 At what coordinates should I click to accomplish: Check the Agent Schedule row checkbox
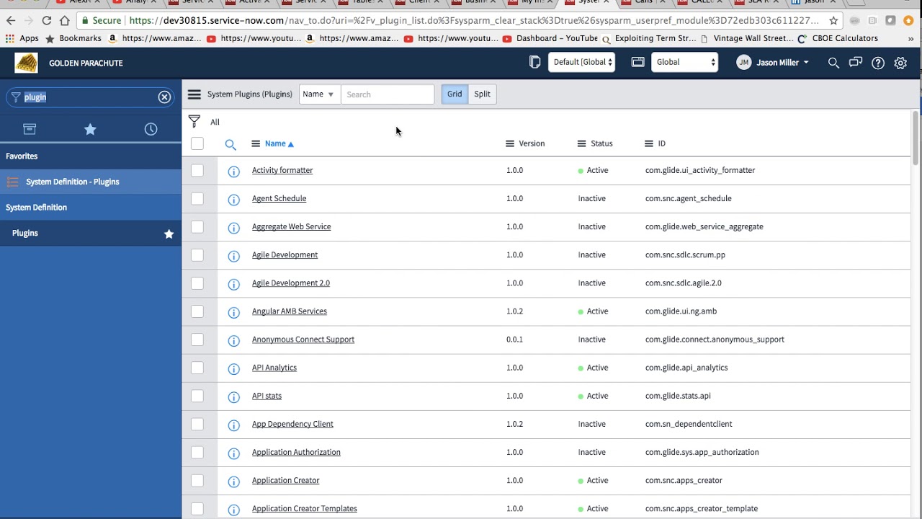tap(197, 198)
